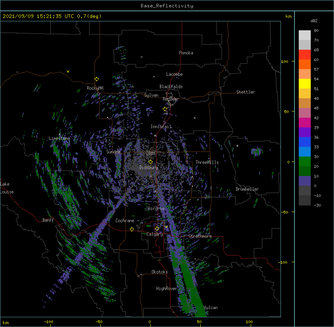Click the Banff label

click(x=48, y=220)
